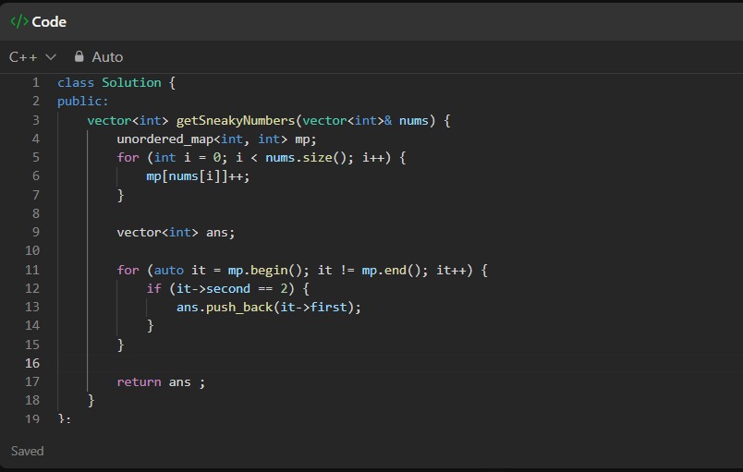This screenshot has width=743, height=472.
Task: Click 'it->first' on line 13
Action: point(313,308)
